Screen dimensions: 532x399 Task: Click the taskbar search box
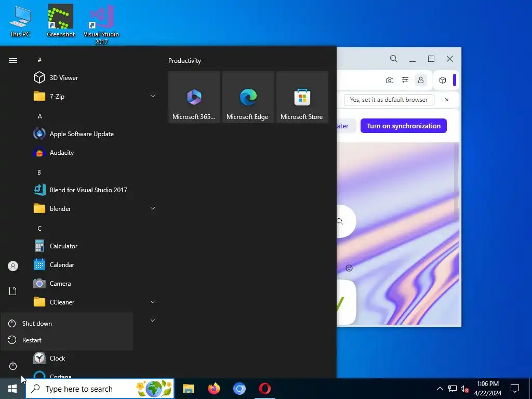(x=100, y=389)
